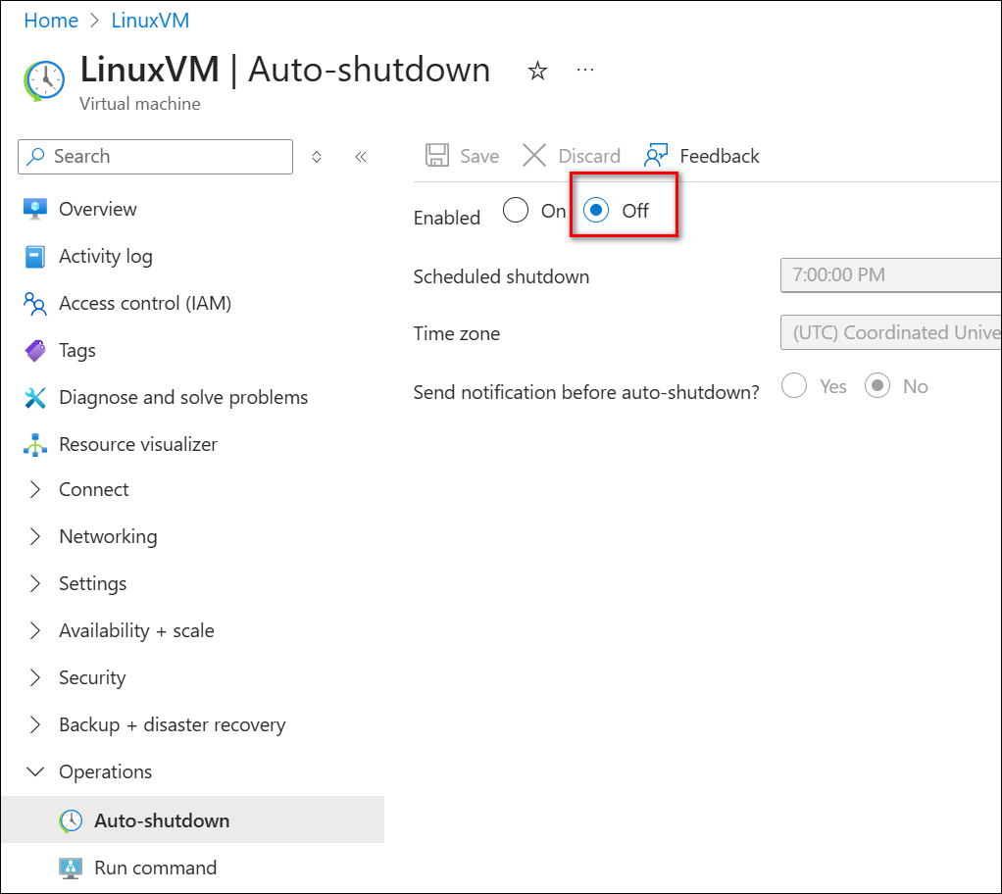The width and height of the screenshot is (1002, 894).
Task: Expand the Security section
Action: (x=35, y=677)
